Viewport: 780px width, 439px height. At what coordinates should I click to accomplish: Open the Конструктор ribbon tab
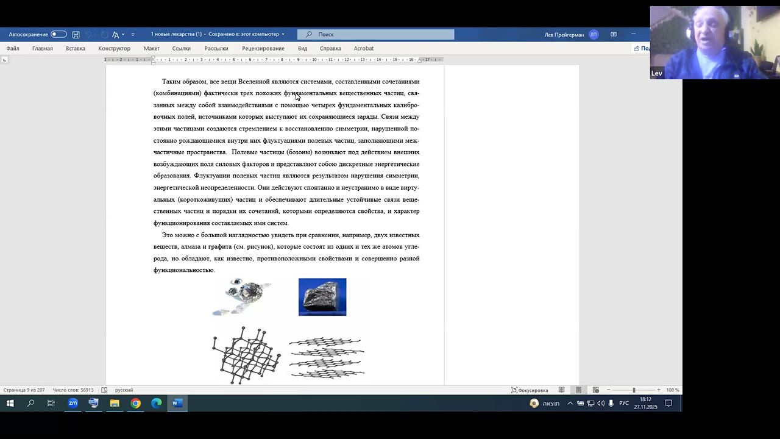(x=115, y=48)
